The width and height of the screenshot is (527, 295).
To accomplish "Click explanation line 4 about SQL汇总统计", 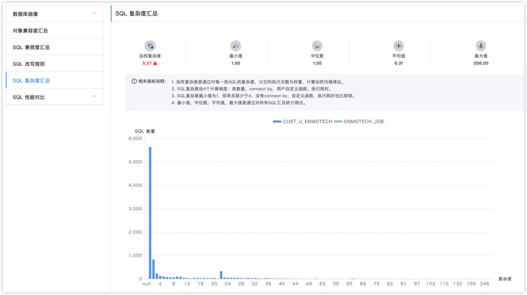I will (x=239, y=103).
